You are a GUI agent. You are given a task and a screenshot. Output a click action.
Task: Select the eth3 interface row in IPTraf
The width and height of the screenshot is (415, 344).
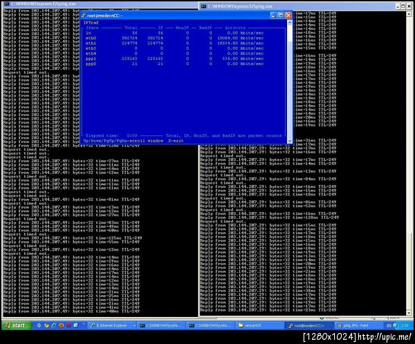(175, 48)
